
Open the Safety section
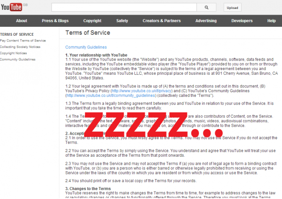122,21
